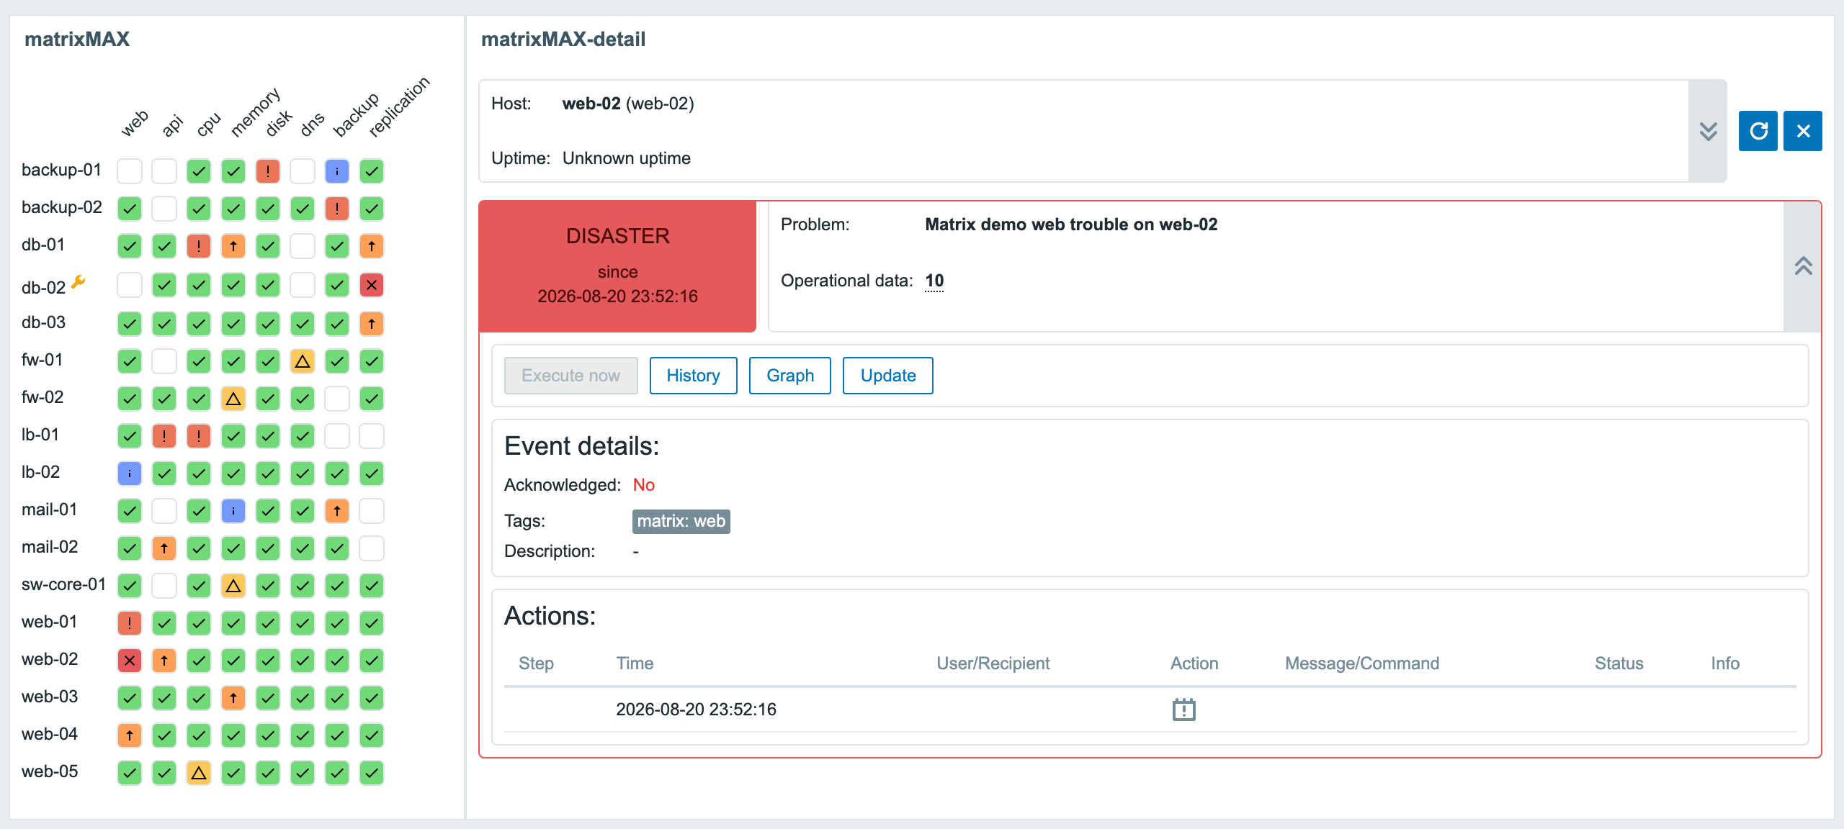The width and height of the screenshot is (1844, 829).
Task: Select the orange arrow cell for web-03 memory
Action: click(x=233, y=698)
